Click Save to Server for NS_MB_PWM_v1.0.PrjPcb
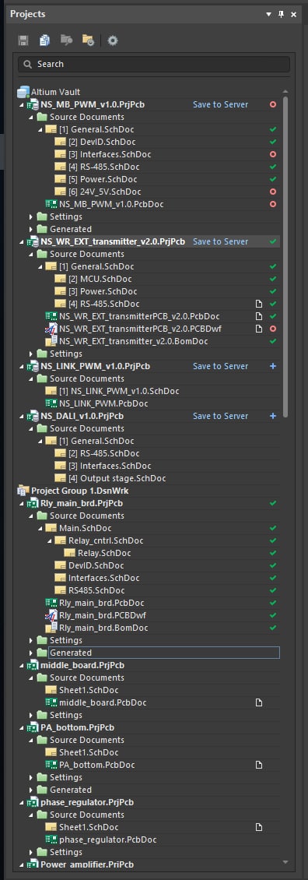The image size is (308, 880). 220,104
